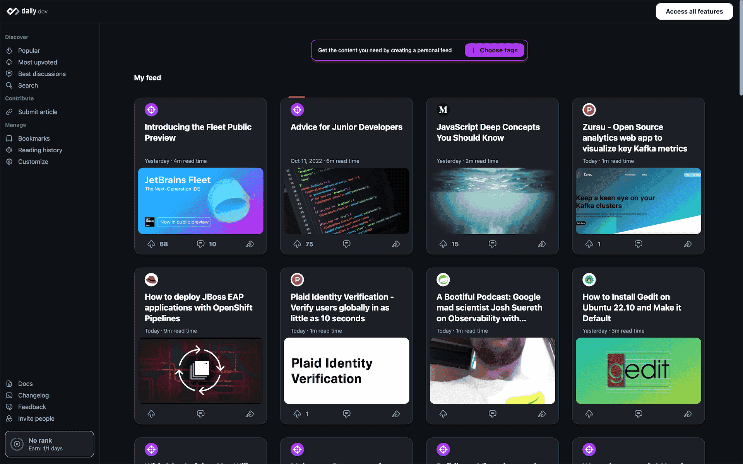This screenshot has width=743, height=464.
Task: Click Access all features button
Action: pos(694,12)
